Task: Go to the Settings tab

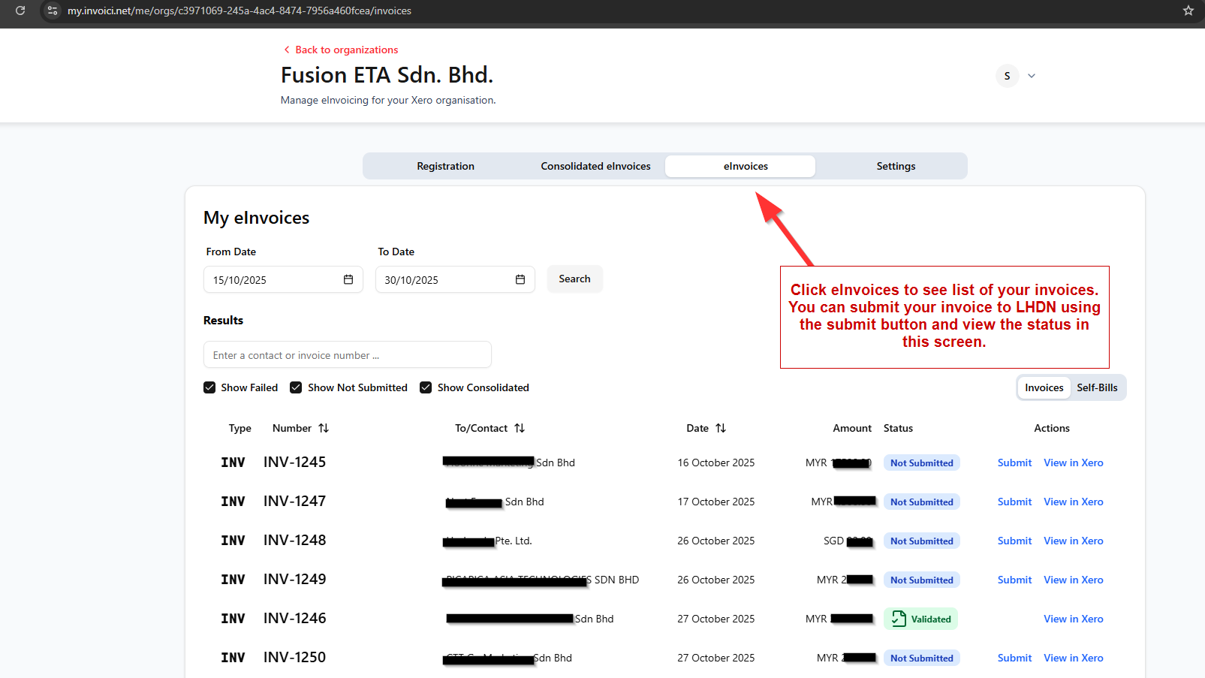Action: (x=896, y=166)
